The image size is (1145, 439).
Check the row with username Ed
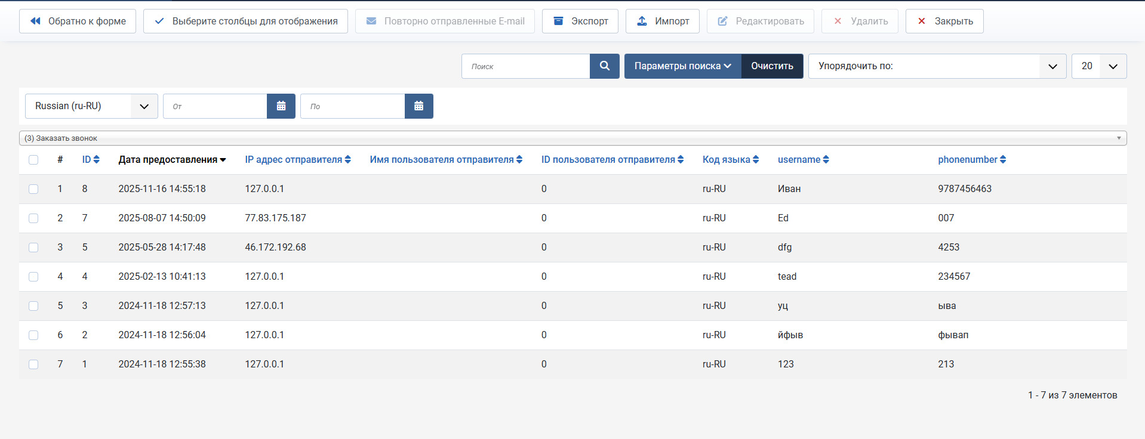coord(33,218)
